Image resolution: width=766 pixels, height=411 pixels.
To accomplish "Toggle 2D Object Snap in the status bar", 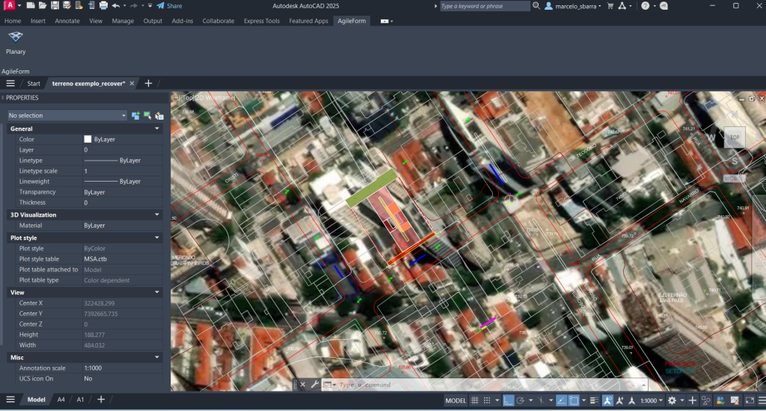I will coord(574,401).
